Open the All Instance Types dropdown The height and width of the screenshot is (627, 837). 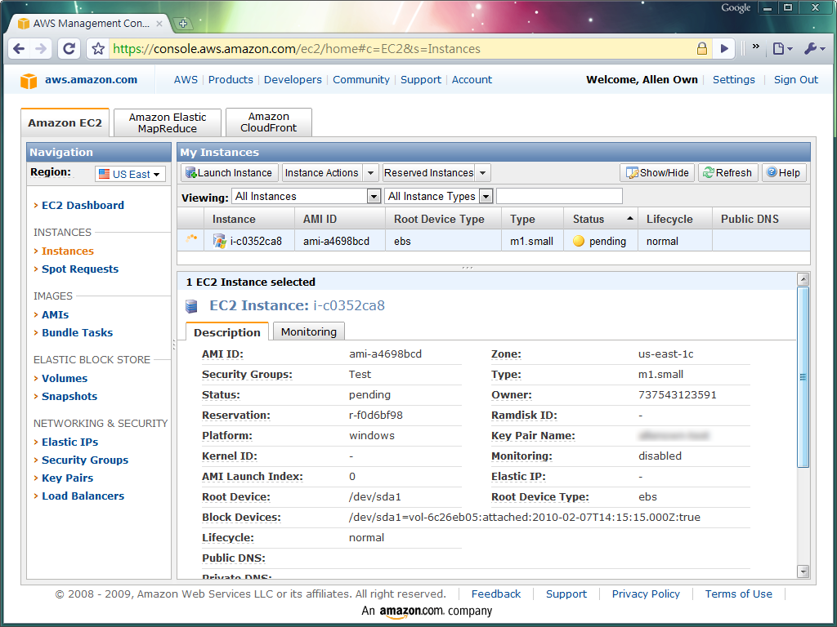[x=438, y=196]
